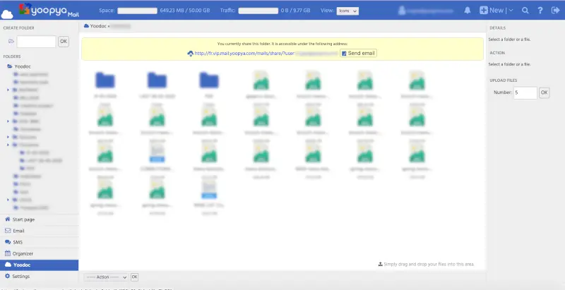Click the user account avatar icon
Viewport: 565px width, 290px height.
pos(403,11)
